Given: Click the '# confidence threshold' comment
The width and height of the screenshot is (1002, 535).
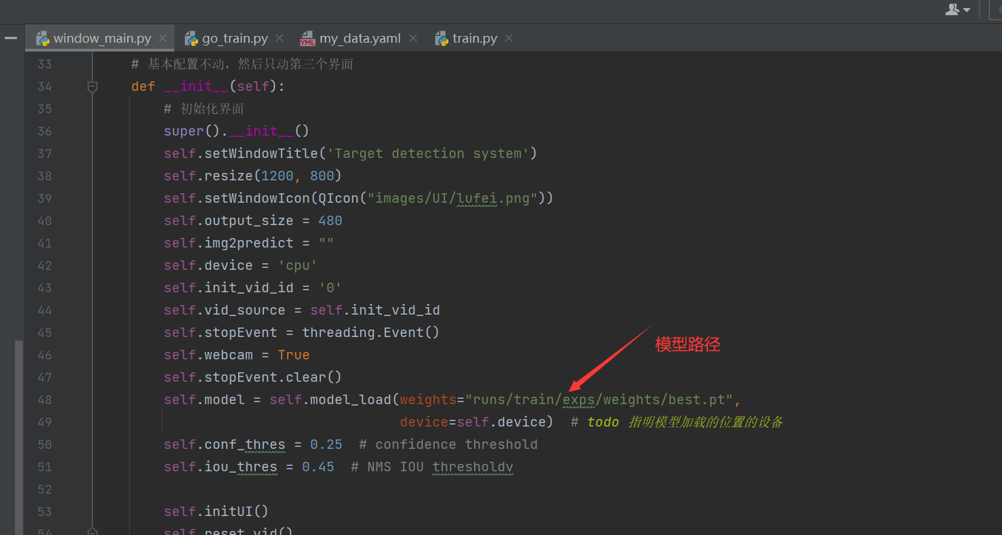Looking at the screenshot, I should click(448, 444).
